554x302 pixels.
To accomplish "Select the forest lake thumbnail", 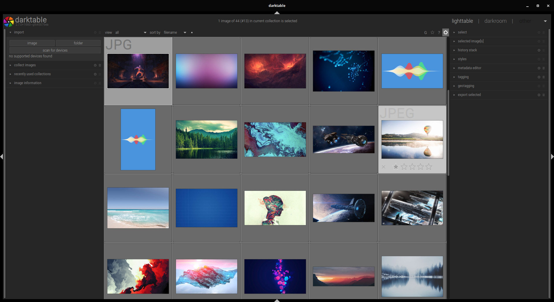I will click(x=207, y=139).
